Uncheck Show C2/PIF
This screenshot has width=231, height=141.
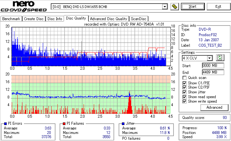(184, 87)
